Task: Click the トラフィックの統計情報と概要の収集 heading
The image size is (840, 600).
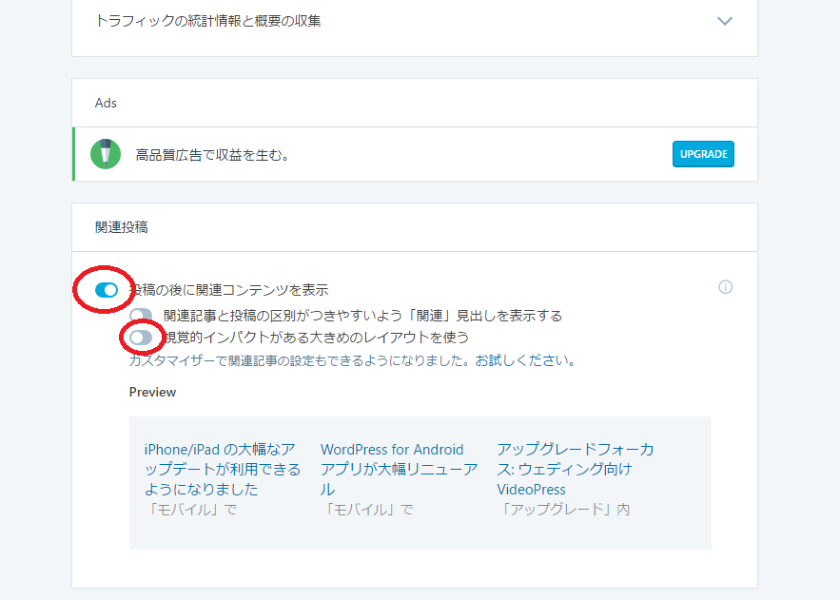Action: tap(207, 20)
